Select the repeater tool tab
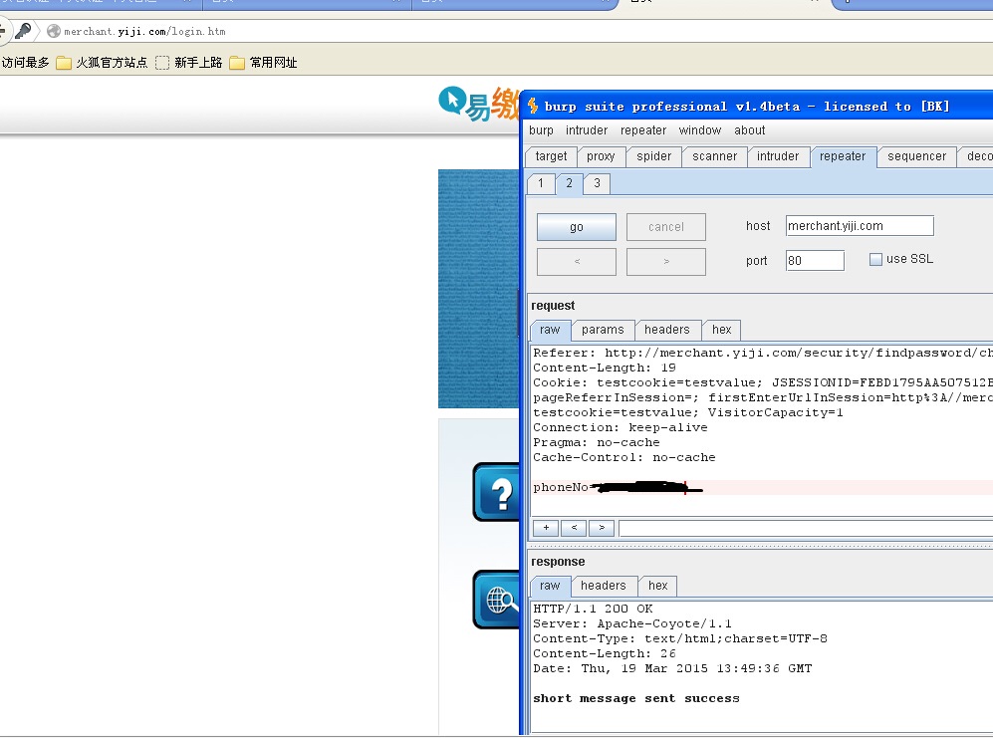The width and height of the screenshot is (993, 738). pos(843,156)
